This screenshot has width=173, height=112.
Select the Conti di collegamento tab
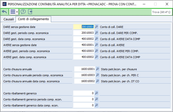(33, 19)
